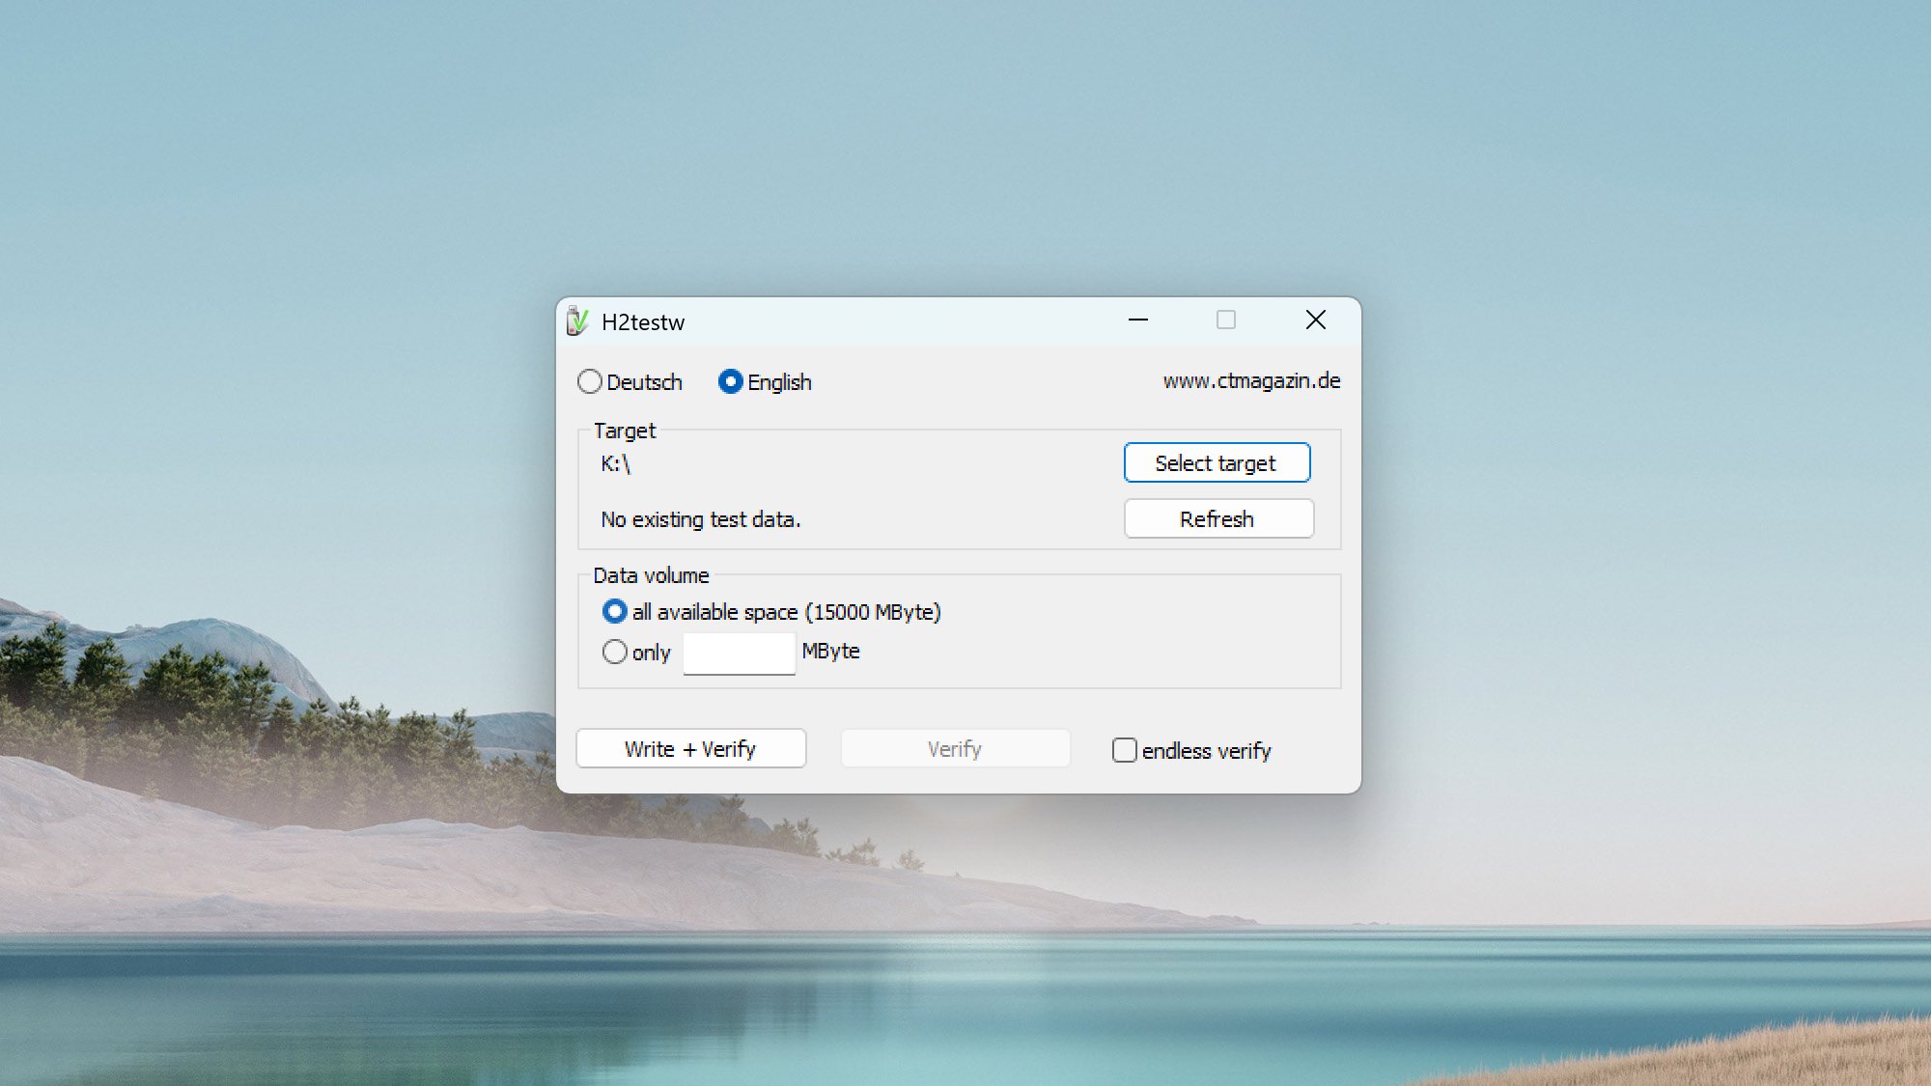1931x1086 pixels.
Task: Start the Write + Verify test
Action: [690, 749]
